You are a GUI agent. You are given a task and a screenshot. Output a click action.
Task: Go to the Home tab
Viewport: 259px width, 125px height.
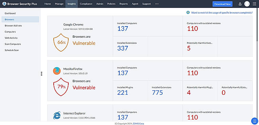[x=48, y=4]
